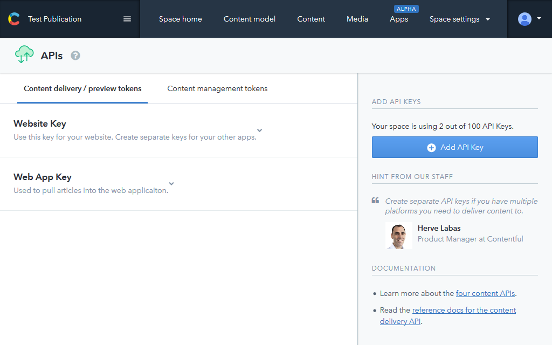Open the Media section
The width and height of the screenshot is (552, 345).
[357, 19]
